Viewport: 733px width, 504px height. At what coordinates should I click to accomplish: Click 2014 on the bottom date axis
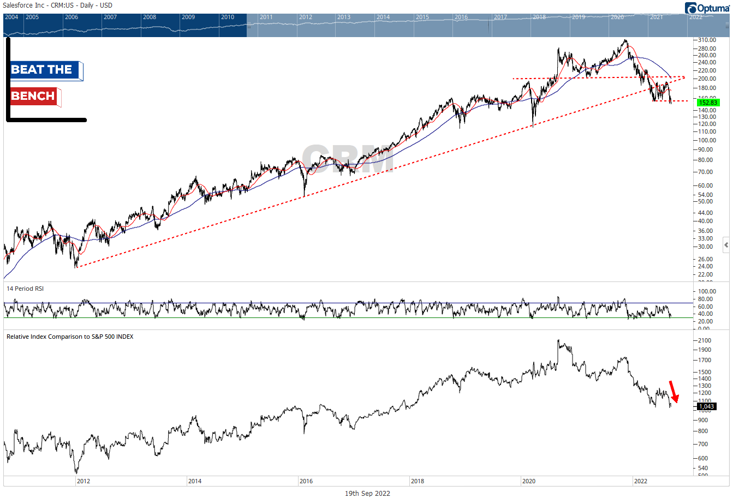(195, 481)
